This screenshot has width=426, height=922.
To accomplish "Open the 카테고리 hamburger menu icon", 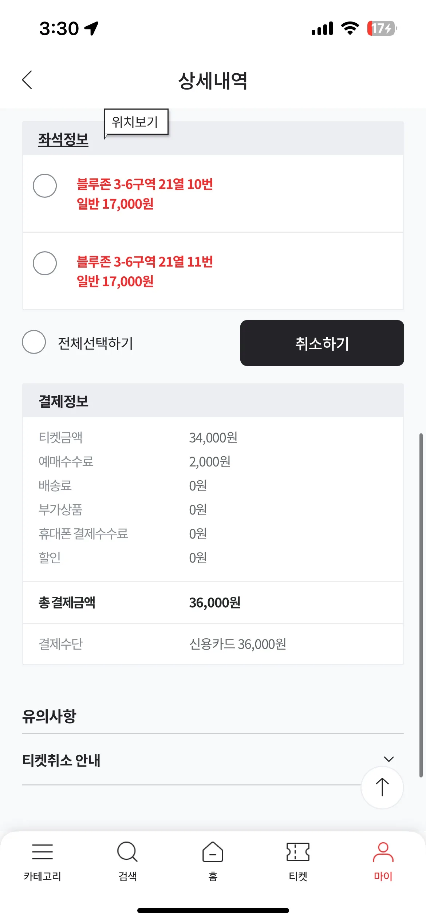I will click(42, 852).
